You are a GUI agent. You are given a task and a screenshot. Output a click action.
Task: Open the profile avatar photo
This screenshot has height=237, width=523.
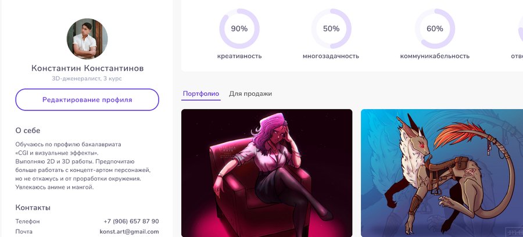(87, 39)
